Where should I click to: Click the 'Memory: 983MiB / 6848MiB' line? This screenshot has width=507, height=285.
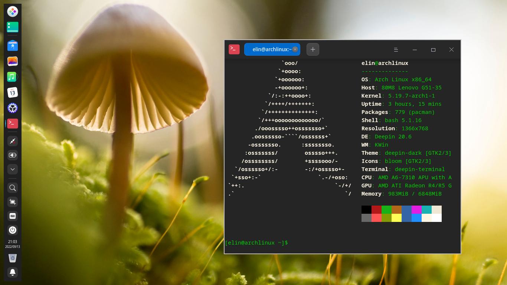click(402, 194)
